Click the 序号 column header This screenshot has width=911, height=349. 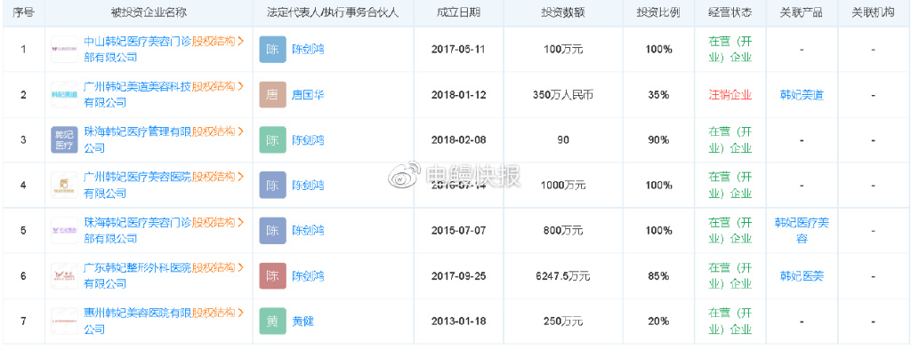point(23,12)
